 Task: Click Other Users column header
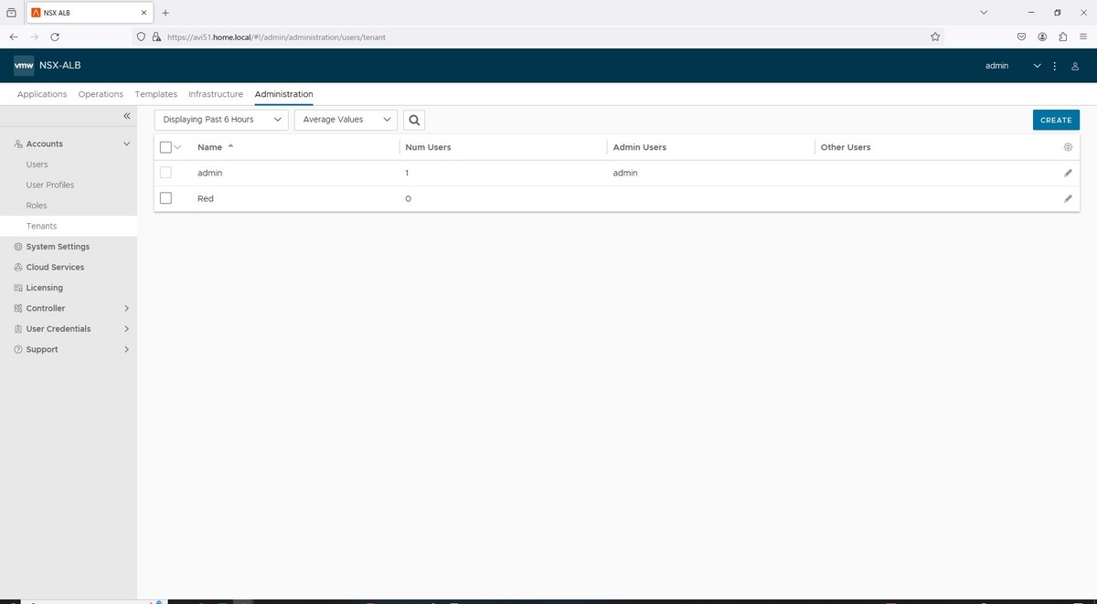click(846, 147)
